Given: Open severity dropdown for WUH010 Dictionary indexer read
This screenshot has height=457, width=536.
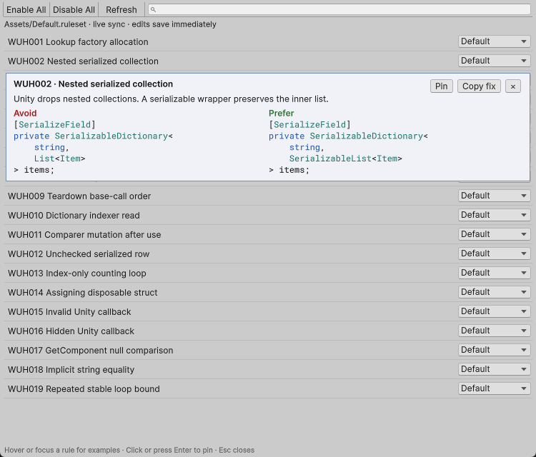Looking at the screenshot, I should 494,215.
